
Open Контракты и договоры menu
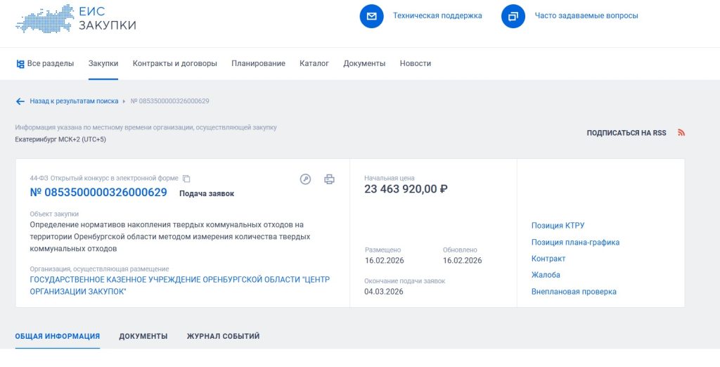[175, 63]
